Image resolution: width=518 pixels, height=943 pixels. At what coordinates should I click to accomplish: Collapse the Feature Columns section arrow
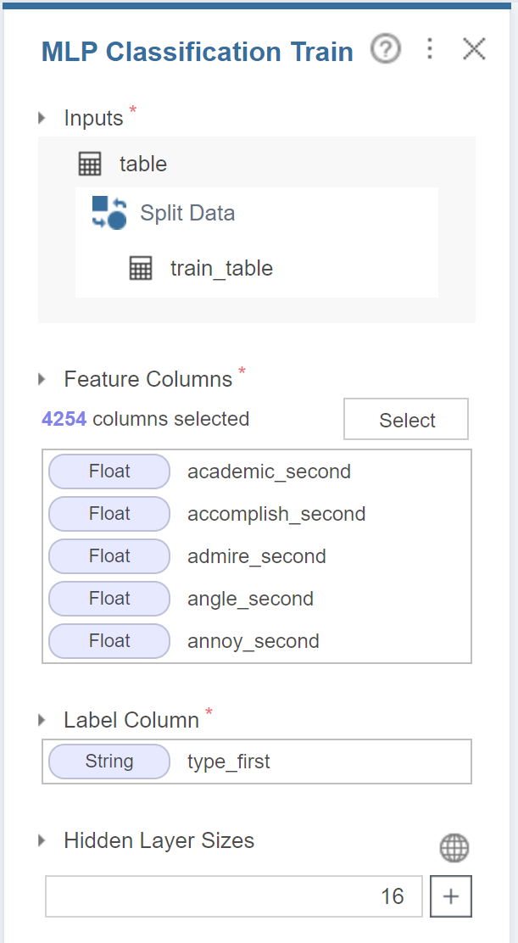pos(42,379)
